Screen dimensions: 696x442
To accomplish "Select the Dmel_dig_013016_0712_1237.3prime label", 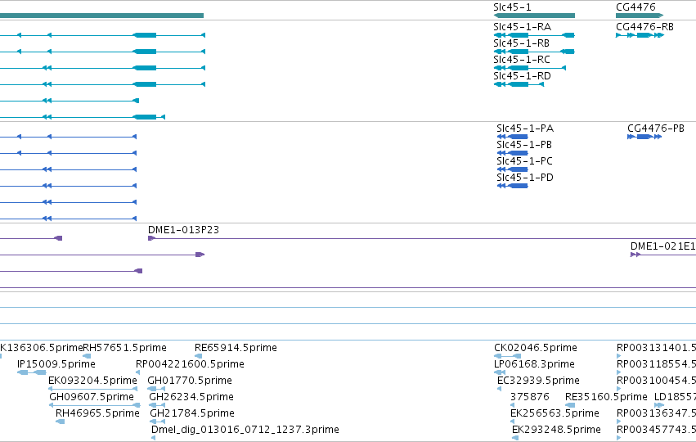I will click(x=245, y=430).
